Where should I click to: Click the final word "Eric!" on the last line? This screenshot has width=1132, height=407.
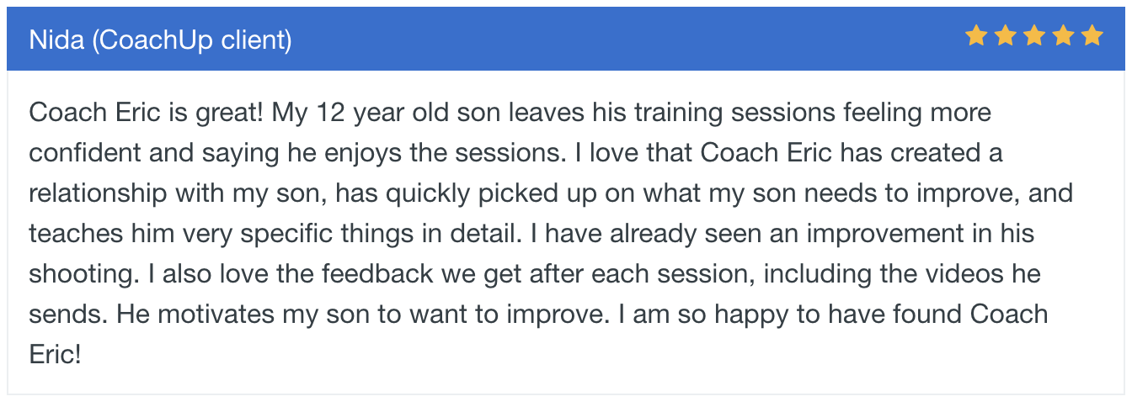[x=55, y=355]
